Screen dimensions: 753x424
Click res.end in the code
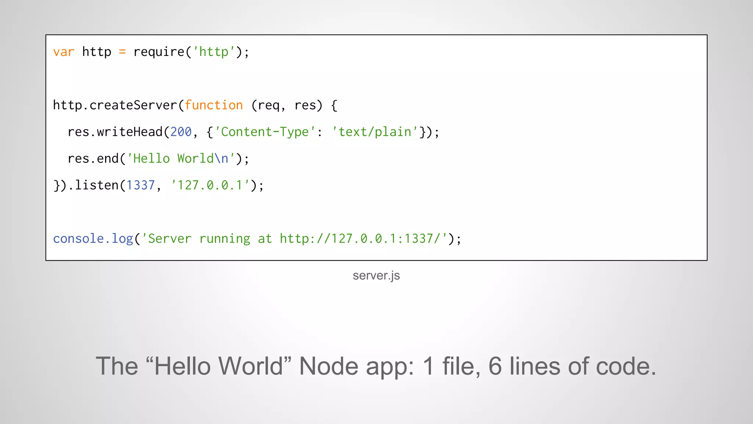click(x=93, y=159)
